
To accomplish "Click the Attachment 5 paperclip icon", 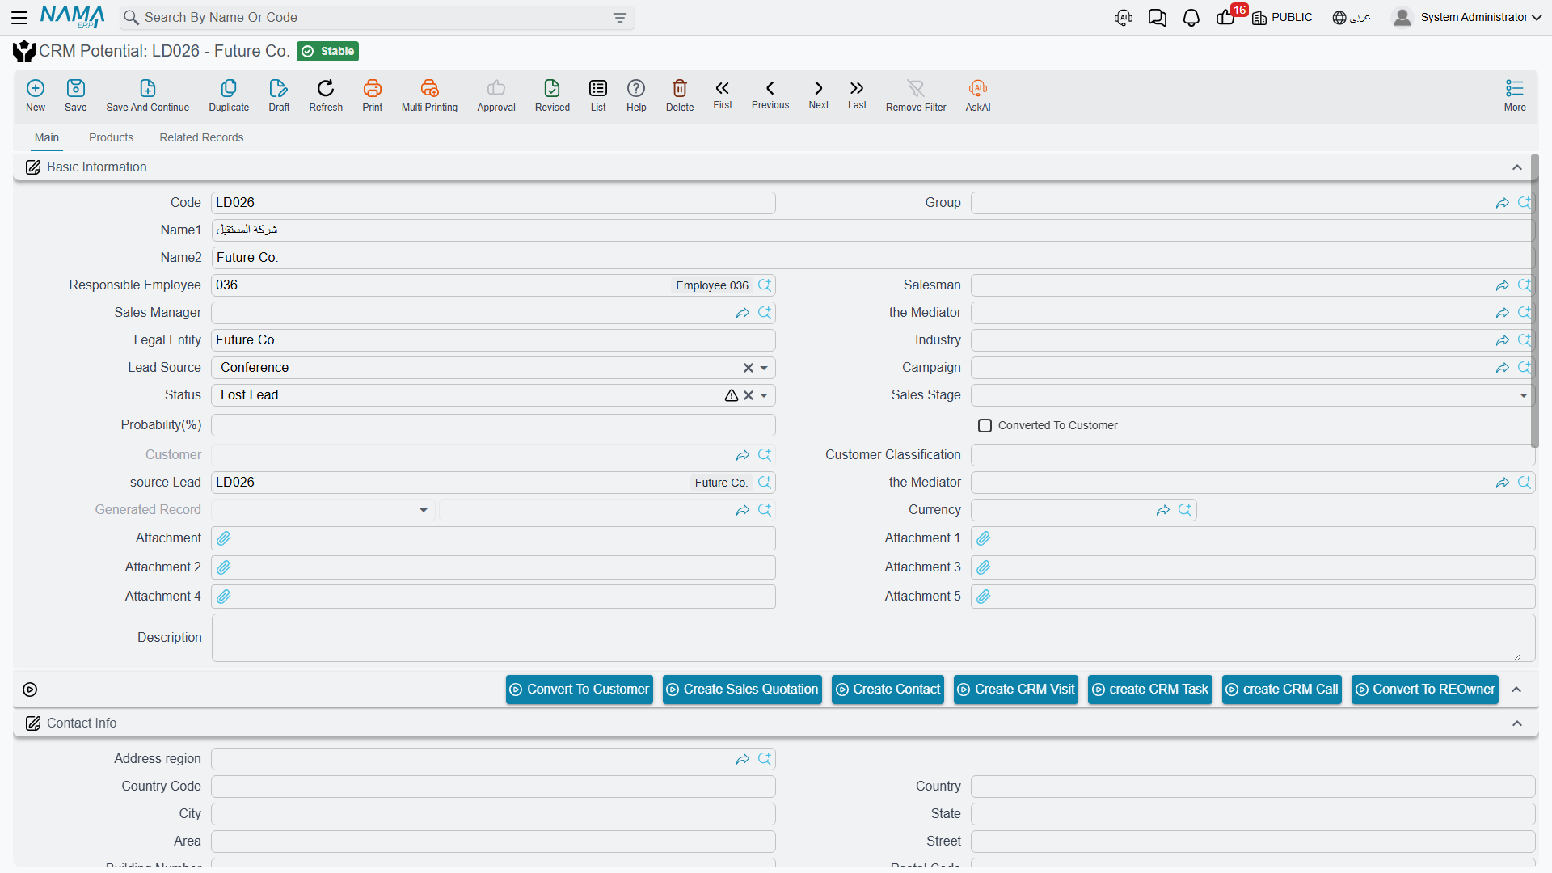I will (x=984, y=597).
